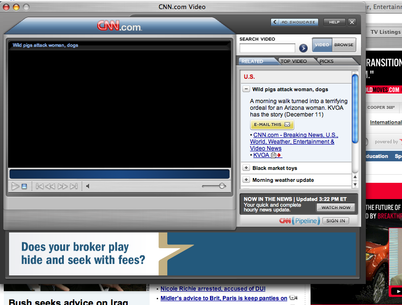This screenshot has height=305, width=402.
Task: Open the CNN Pipeline logo
Action: point(300,221)
